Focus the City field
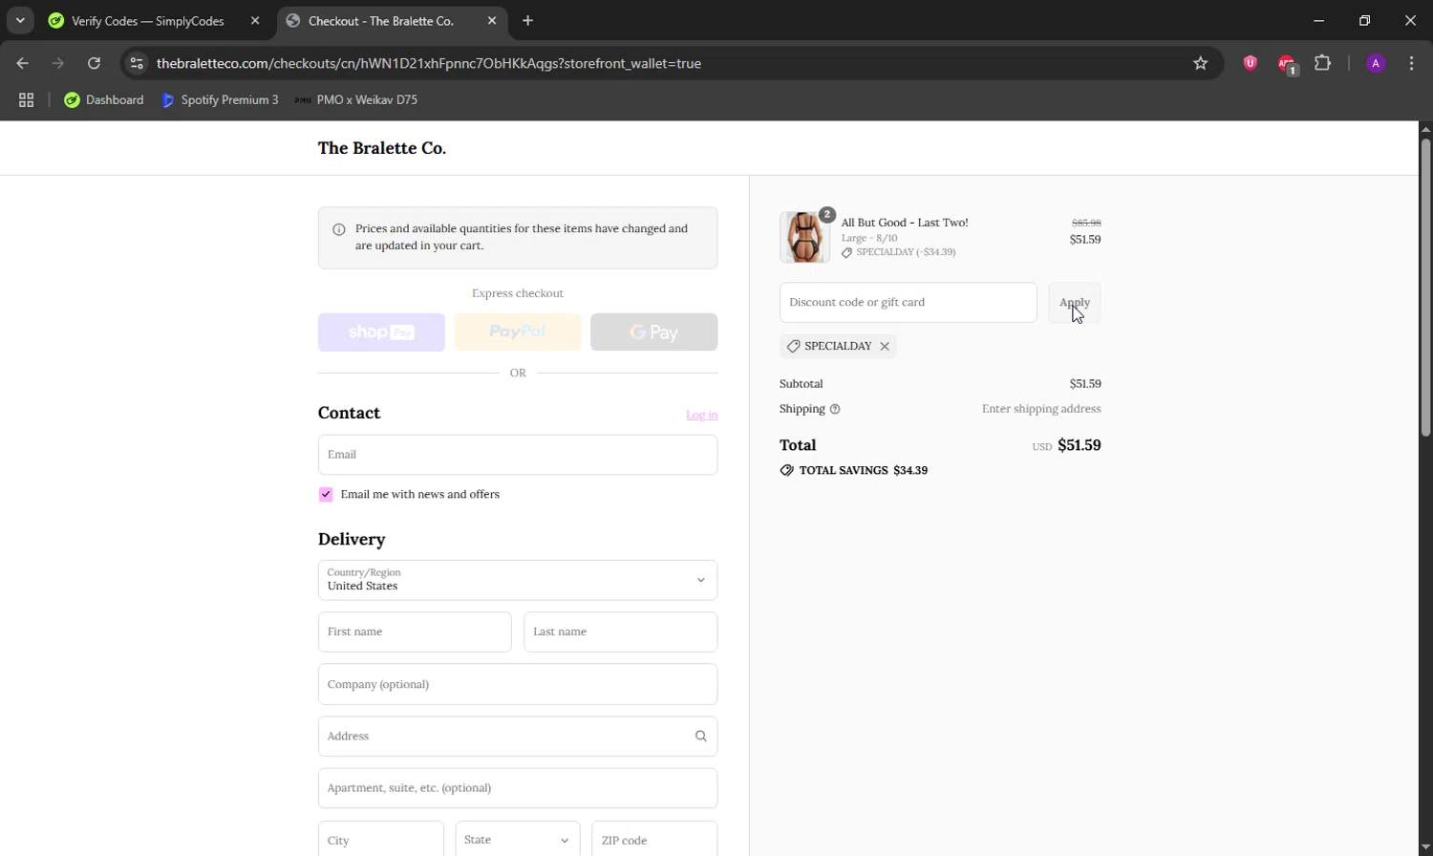The image size is (1433, 856). point(381,841)
